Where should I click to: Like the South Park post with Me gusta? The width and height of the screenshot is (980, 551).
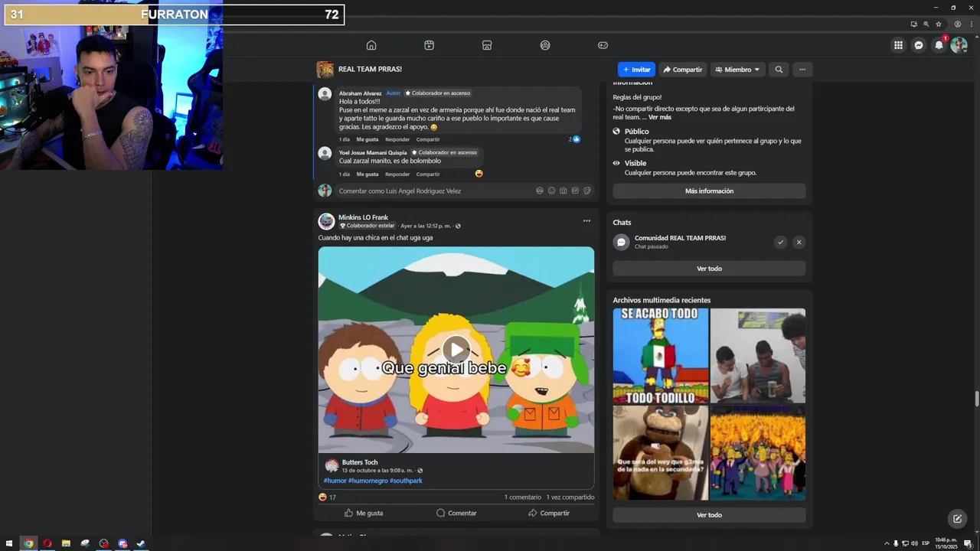(x=364, y=513)
